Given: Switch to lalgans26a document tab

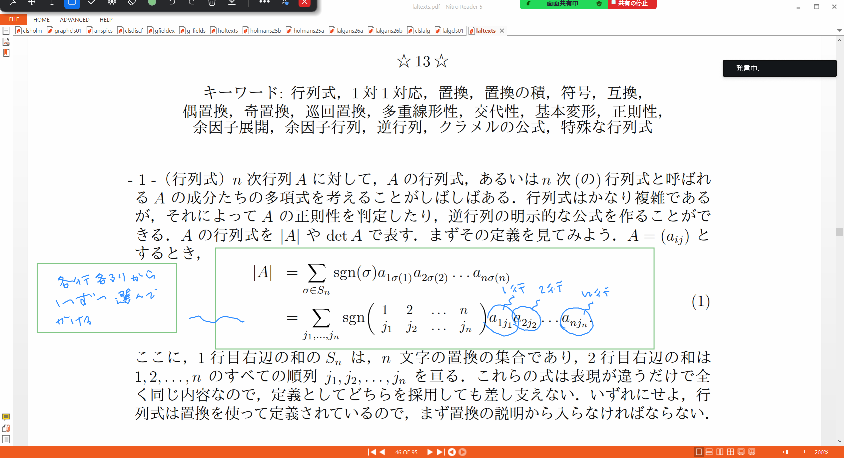Looking at the screenshot, I should click(346, 31).
